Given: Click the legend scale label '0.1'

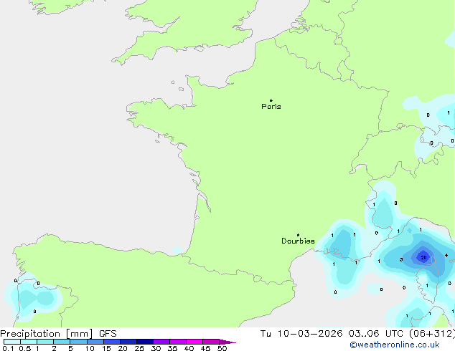Looking at the screenshot, I should point(8,348).
